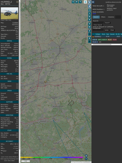Click the info panel vertical scrollbar
Image resolution: width=122 pixels, height=163 pixels.
click(20, 81)
